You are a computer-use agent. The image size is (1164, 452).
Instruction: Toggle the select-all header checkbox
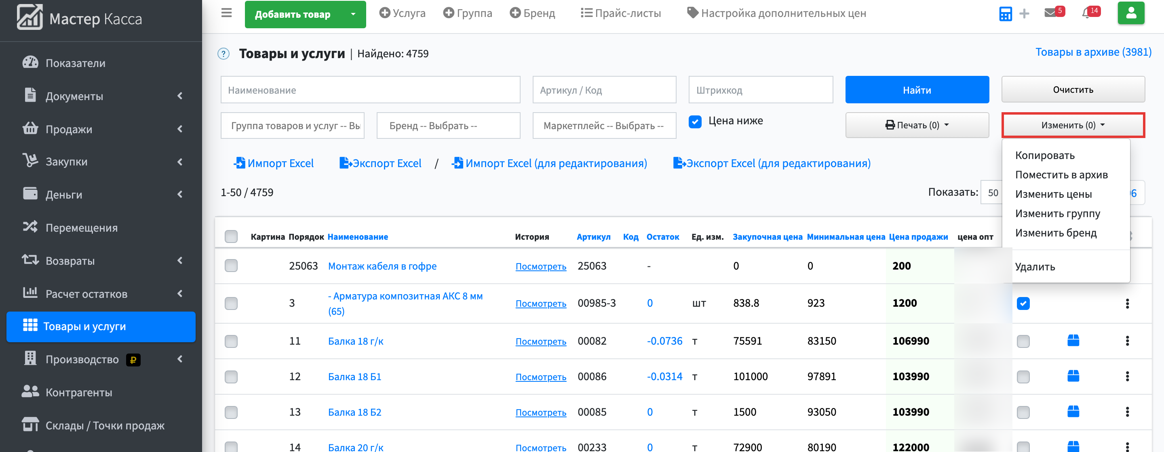tap(231, 236)
